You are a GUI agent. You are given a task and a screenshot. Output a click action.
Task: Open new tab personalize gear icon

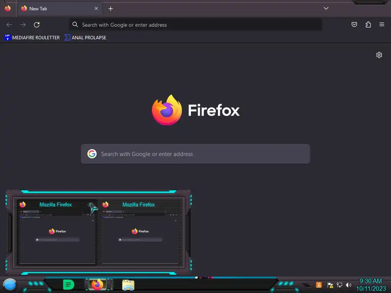pos(379,55)
